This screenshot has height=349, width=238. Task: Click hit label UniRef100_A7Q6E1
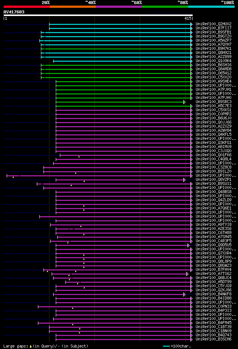click(x=213, y=208)
